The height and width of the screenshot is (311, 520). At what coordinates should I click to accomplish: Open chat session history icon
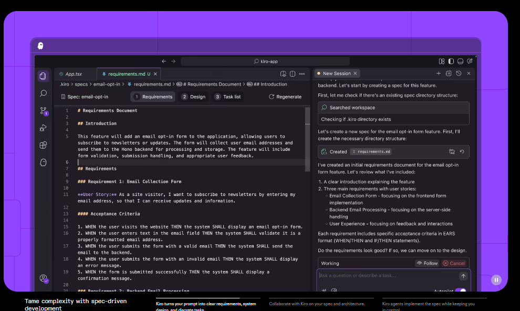click(457, 74)
